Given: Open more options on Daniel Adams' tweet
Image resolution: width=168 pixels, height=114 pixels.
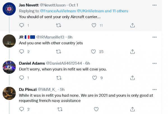Looking at the screenshot, I should click(x=154, y=63).
